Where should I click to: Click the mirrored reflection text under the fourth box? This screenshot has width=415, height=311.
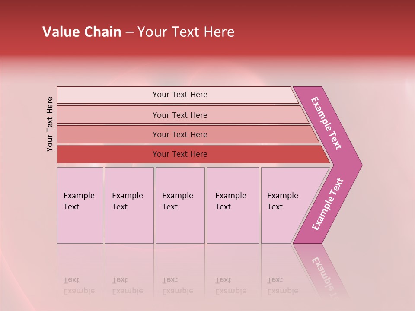[230, 286]
